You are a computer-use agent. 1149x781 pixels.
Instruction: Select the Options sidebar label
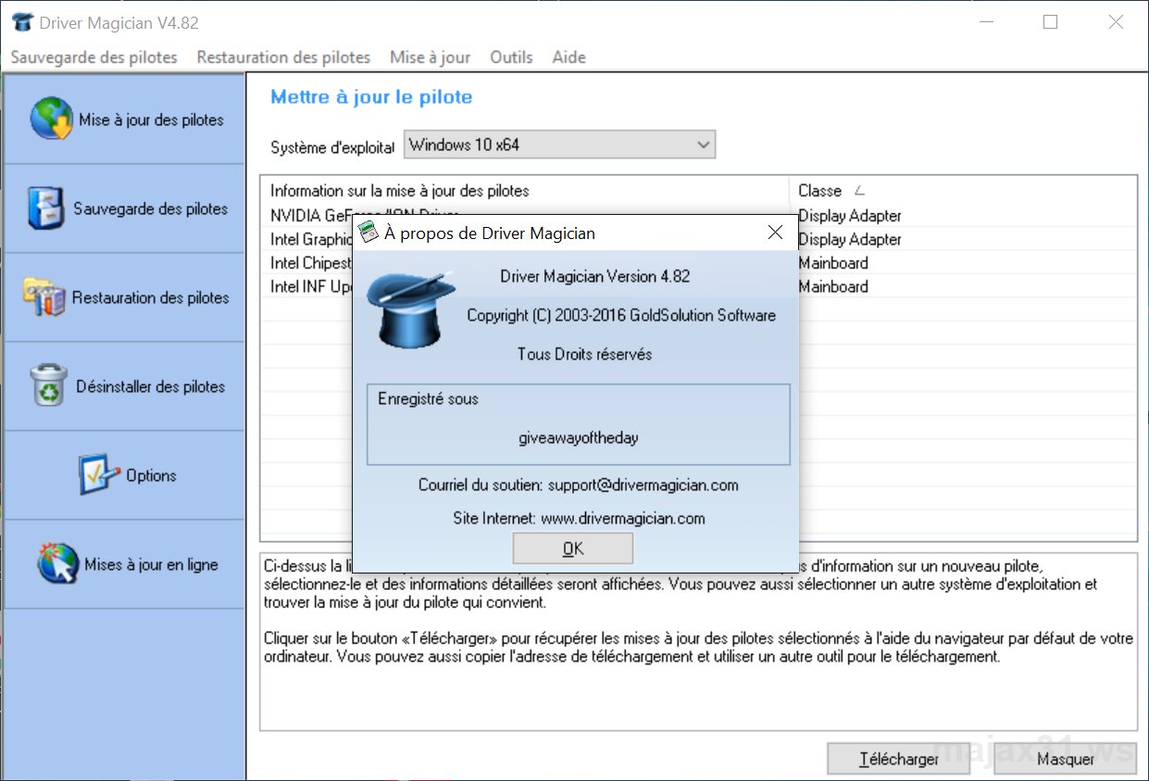pos(151,475)
